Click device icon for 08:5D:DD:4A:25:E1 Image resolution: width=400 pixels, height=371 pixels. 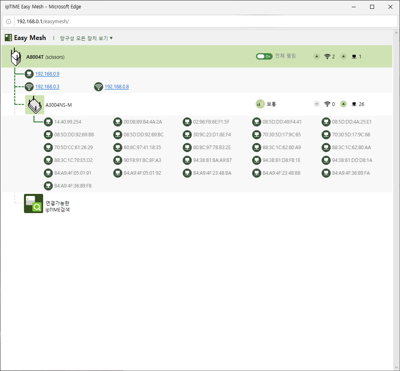326,122
